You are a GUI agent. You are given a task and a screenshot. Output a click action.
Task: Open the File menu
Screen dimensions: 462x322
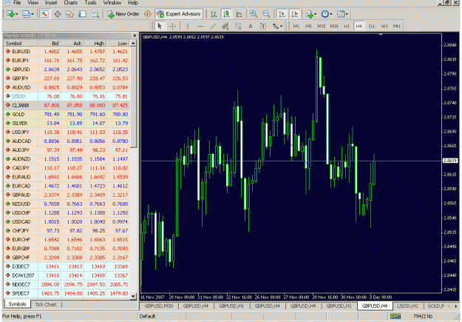(x=17, y=3)
